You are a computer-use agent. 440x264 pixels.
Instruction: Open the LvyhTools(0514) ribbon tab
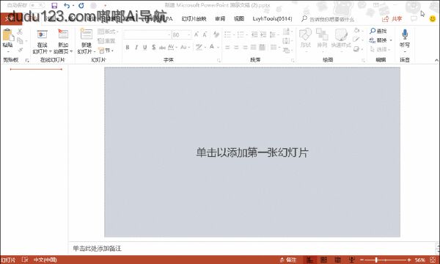point(272,19)
